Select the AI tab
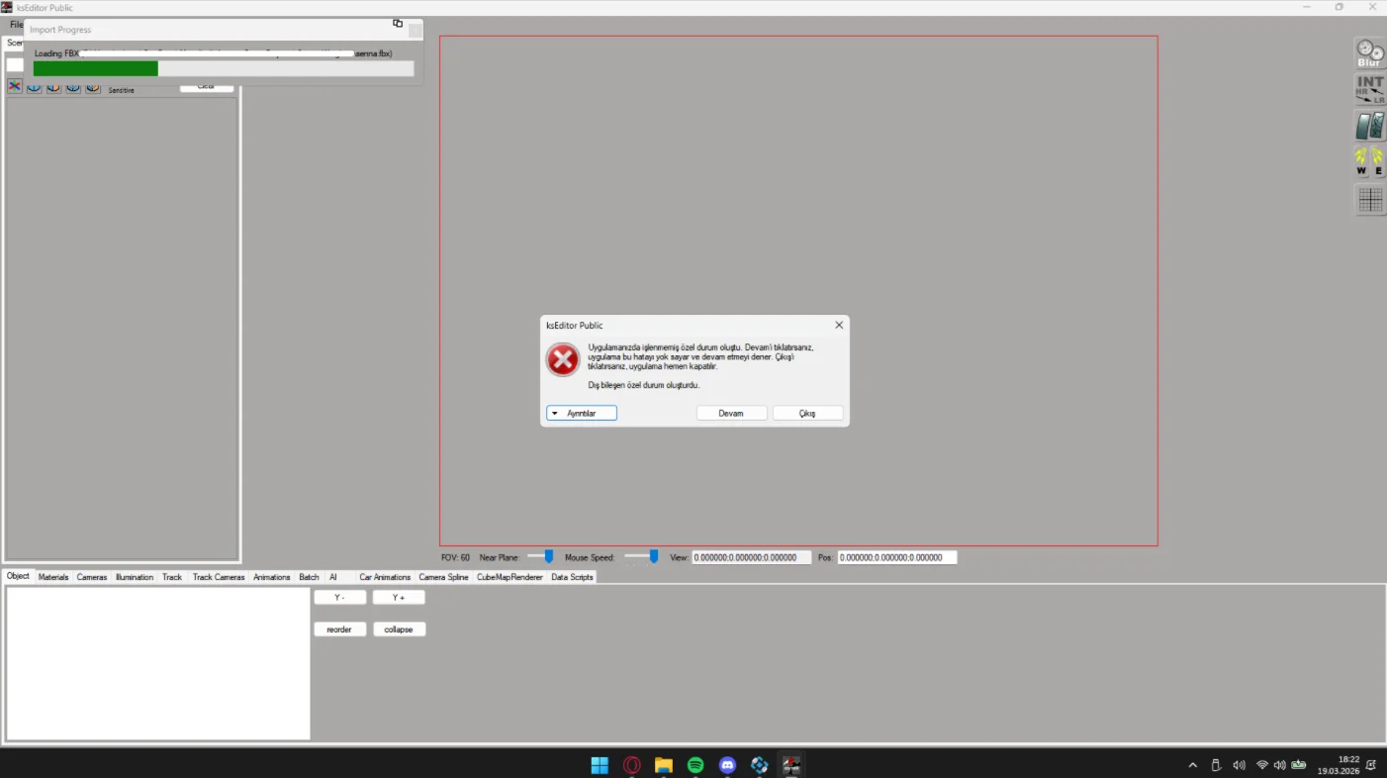1387x778 pixels. (333, 577)
